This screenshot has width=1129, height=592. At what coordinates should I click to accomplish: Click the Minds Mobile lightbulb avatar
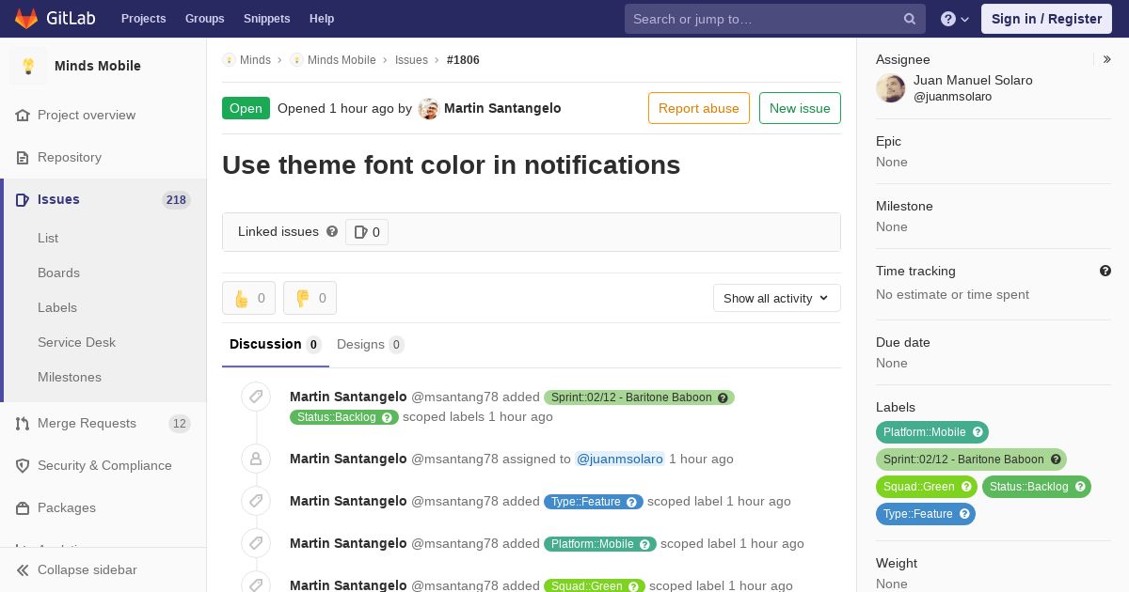click(x=28, y=66)
